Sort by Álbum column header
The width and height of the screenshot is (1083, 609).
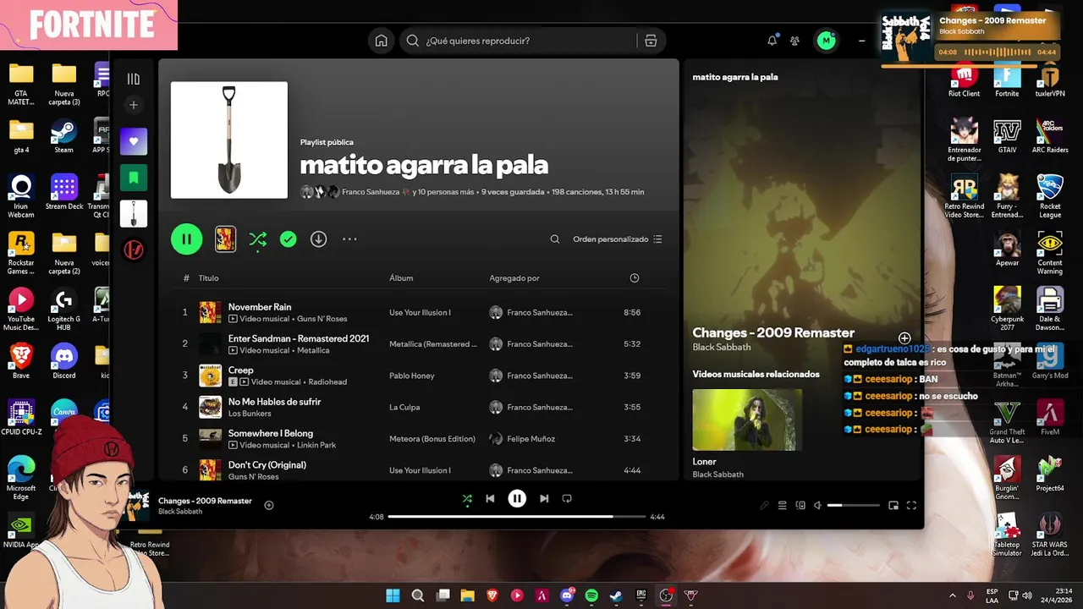401,278
